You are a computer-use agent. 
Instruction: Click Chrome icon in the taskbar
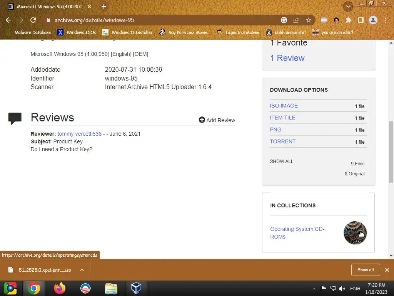34,288
